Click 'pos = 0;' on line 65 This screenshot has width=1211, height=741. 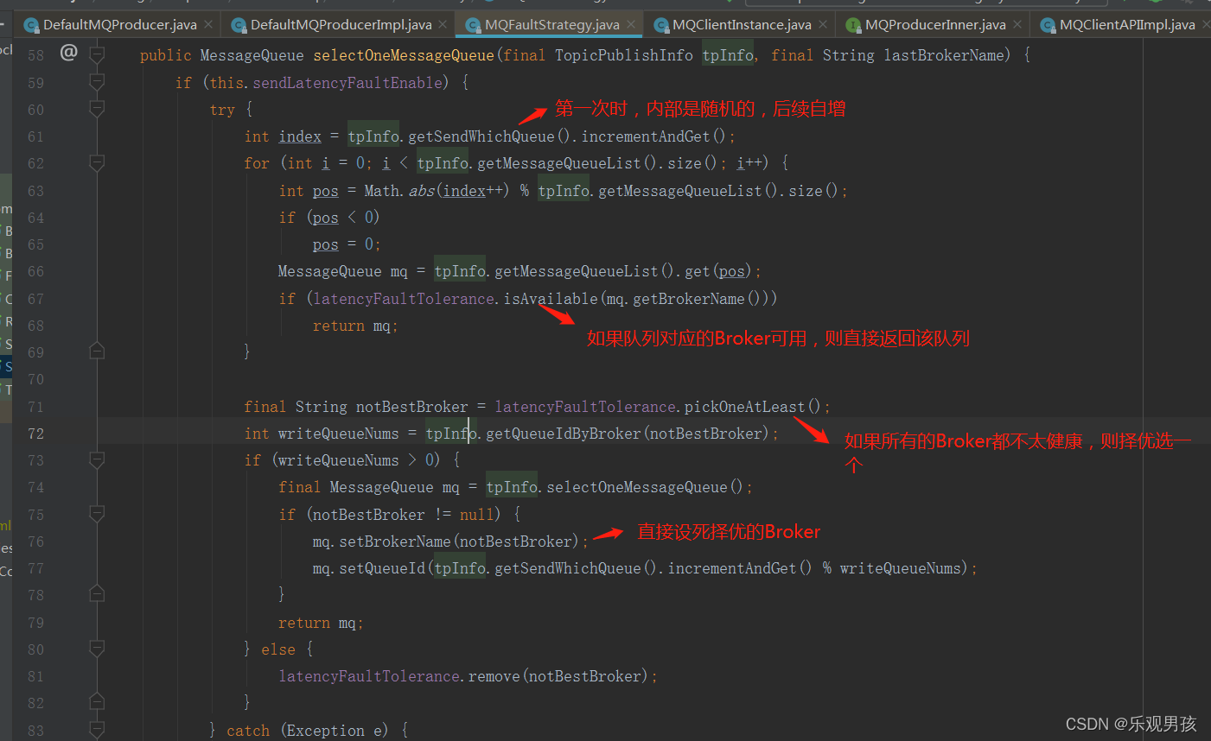click(x=347, y=244)
